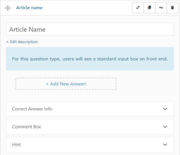Click the pencil edit question icon

coord(138,8)
